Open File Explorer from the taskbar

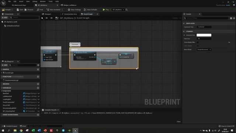coord(15,130)
